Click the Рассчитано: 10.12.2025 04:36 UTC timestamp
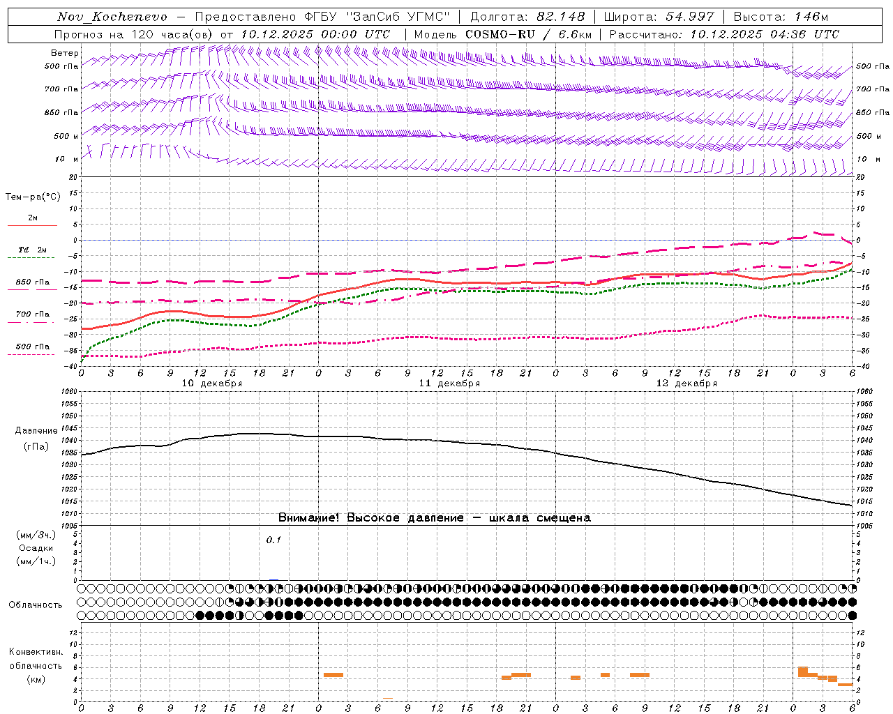893x714 pixels. click(x=724, y=34)
